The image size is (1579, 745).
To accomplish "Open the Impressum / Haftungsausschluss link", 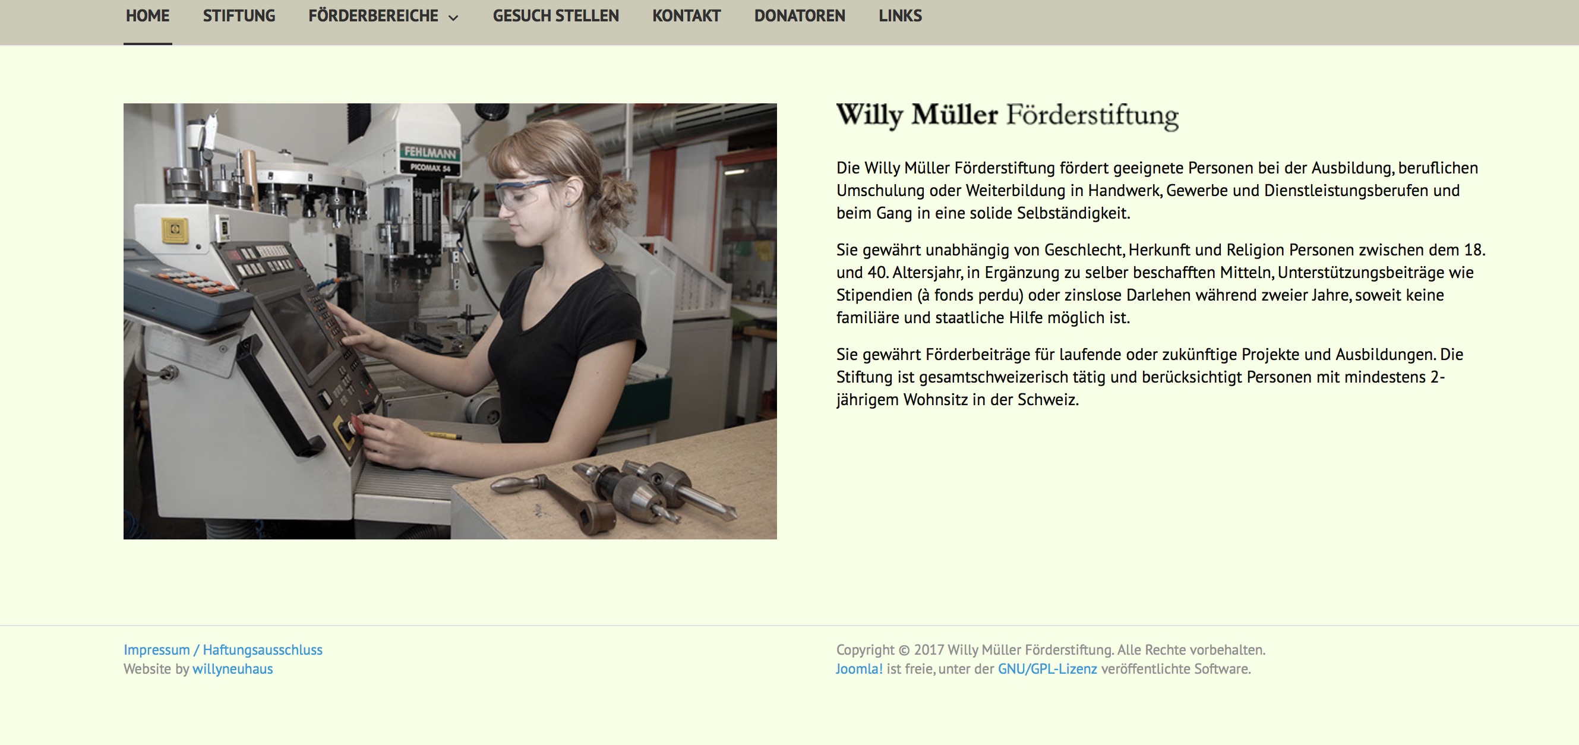I will [x=223, y=649].
